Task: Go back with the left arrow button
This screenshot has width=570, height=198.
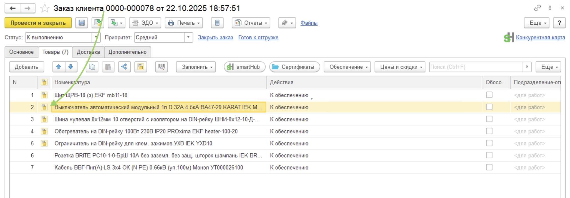Action: pos(12,8)
